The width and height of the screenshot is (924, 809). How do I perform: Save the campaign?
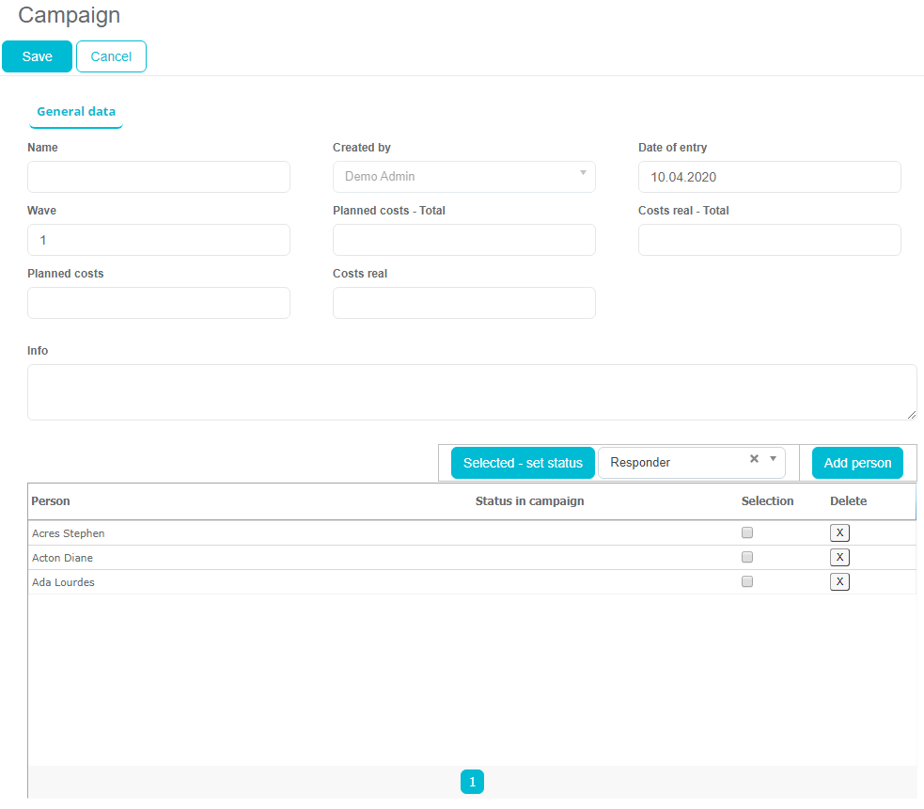click(x=37, y=56)
